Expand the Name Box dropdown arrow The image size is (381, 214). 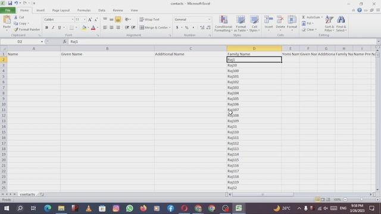coord(42,42)
